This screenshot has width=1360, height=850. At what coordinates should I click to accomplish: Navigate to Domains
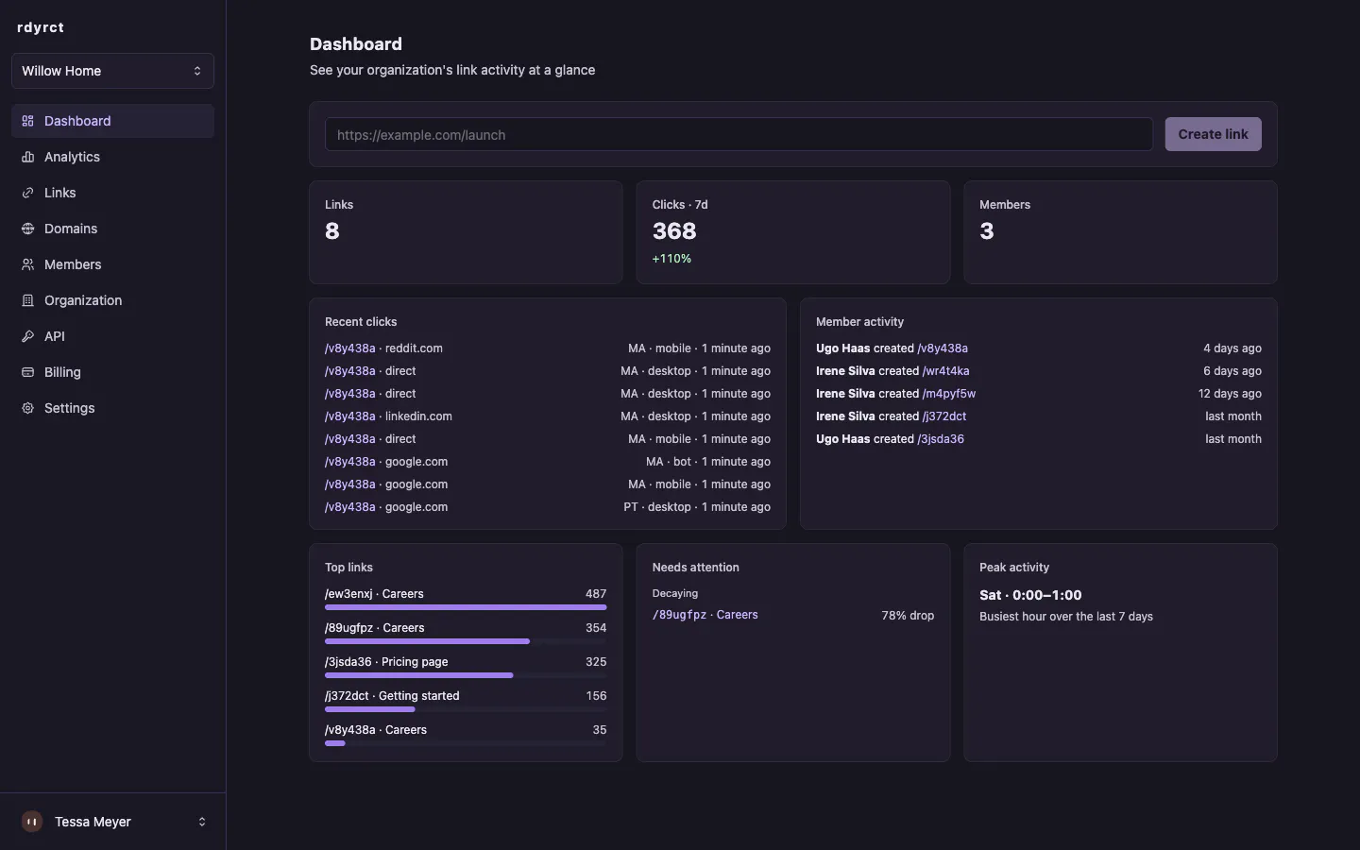tap(112, 229)
